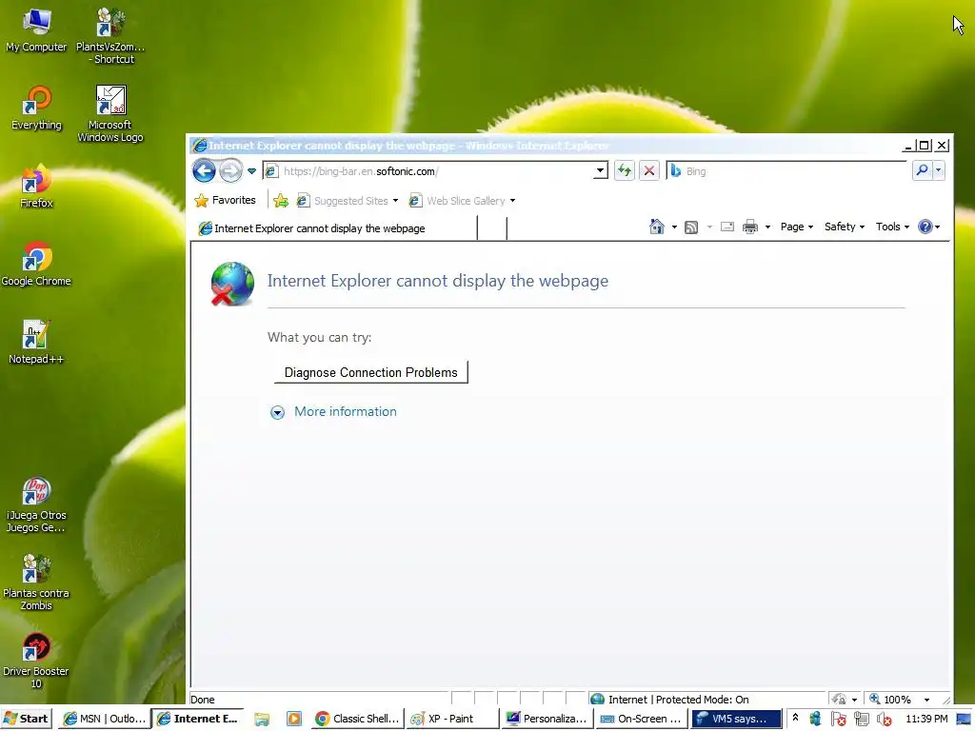
Task: Open the Tools menu
Action: click(x=892, y=227)
